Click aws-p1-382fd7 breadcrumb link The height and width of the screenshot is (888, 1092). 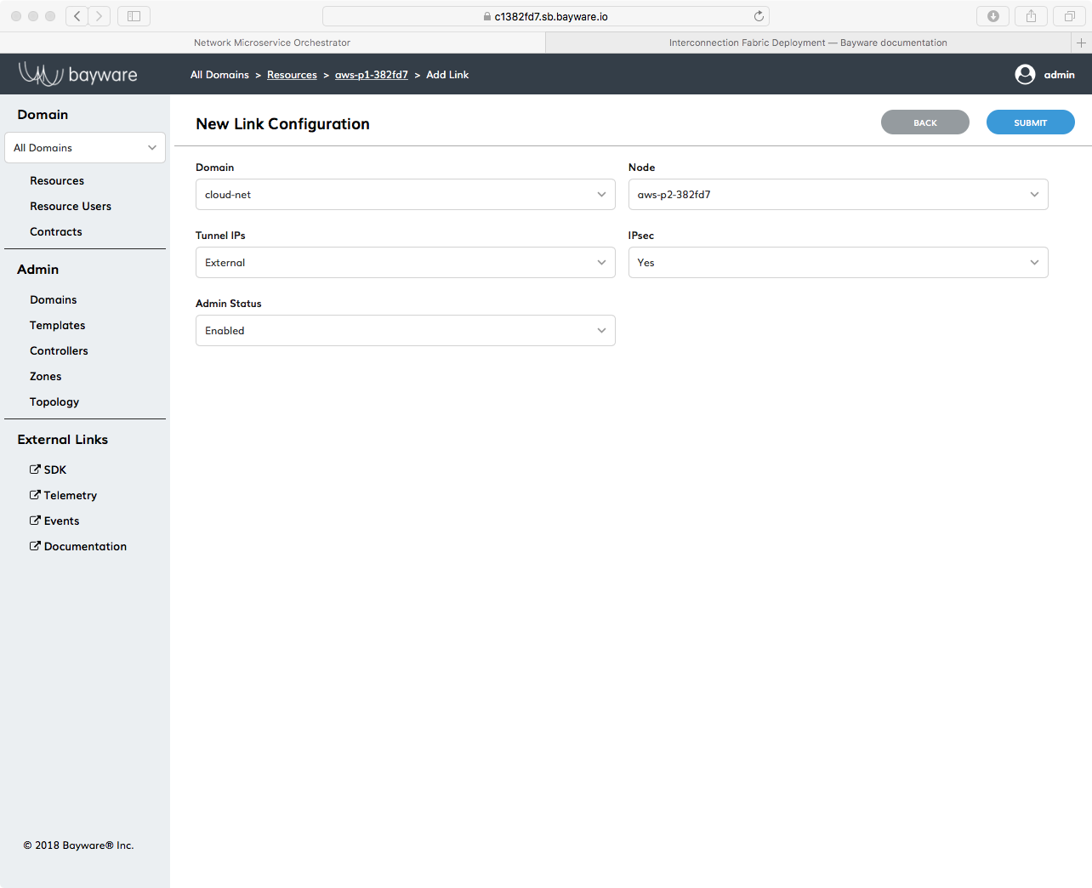[x=372, y=75]
